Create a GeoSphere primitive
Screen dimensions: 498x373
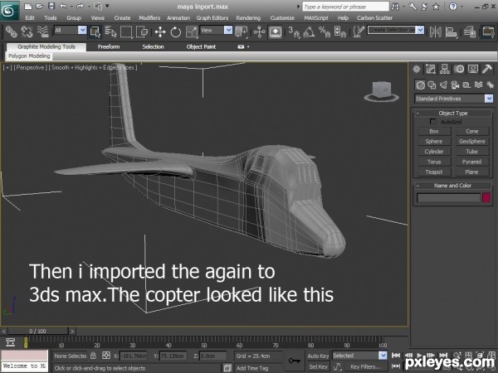472,142
